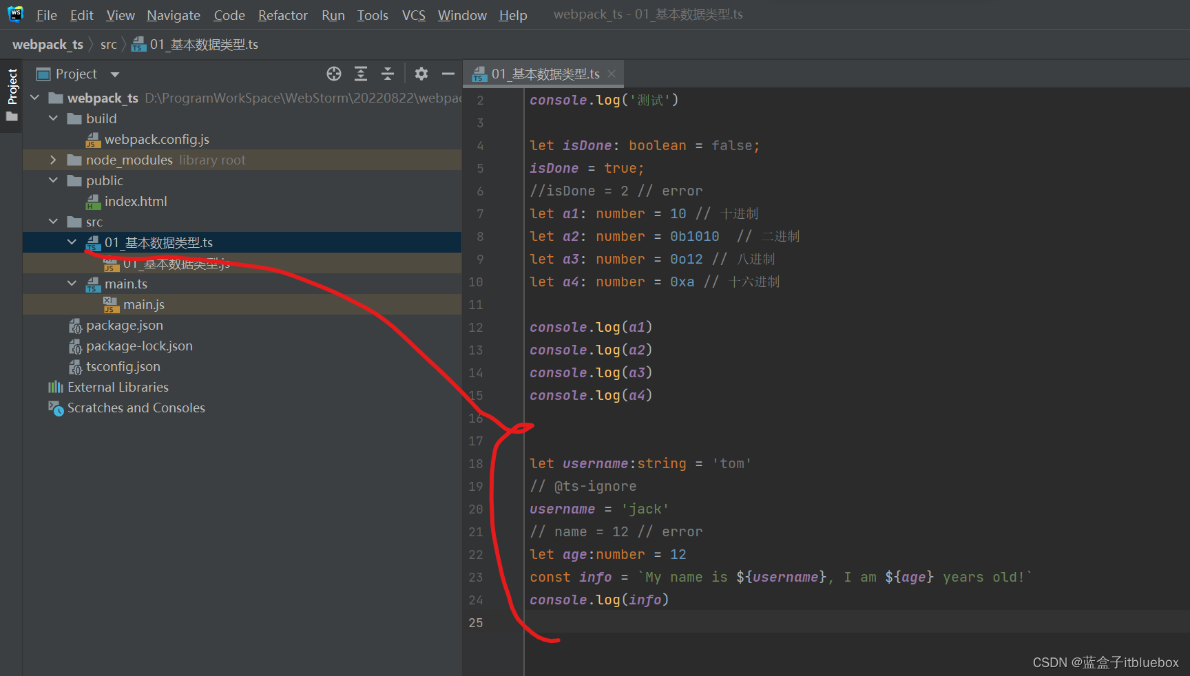Open the Run menu

(x=333, y=15)
